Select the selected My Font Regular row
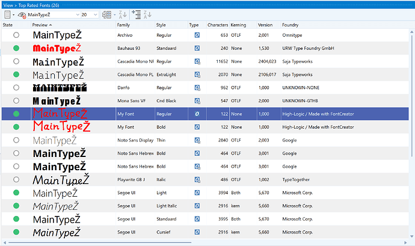The height and width of the screenshot is (246, 415). (205, 114)
